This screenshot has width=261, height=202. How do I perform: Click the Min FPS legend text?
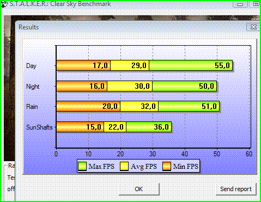pyautogui.click(x=186, y=167)
